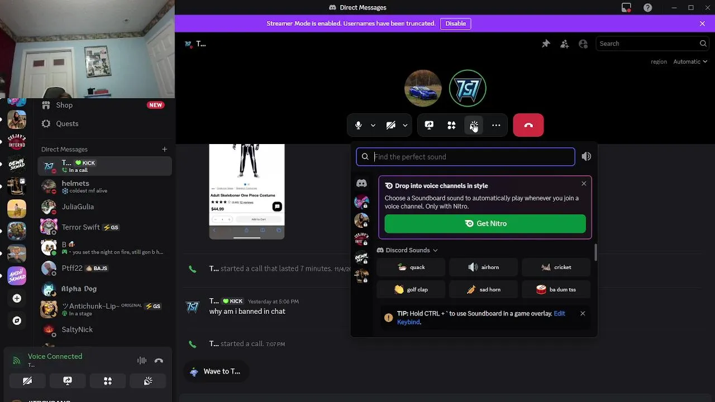715x402 pixels.
Task: Open DM with JuliaGulia
Action: 104,207
